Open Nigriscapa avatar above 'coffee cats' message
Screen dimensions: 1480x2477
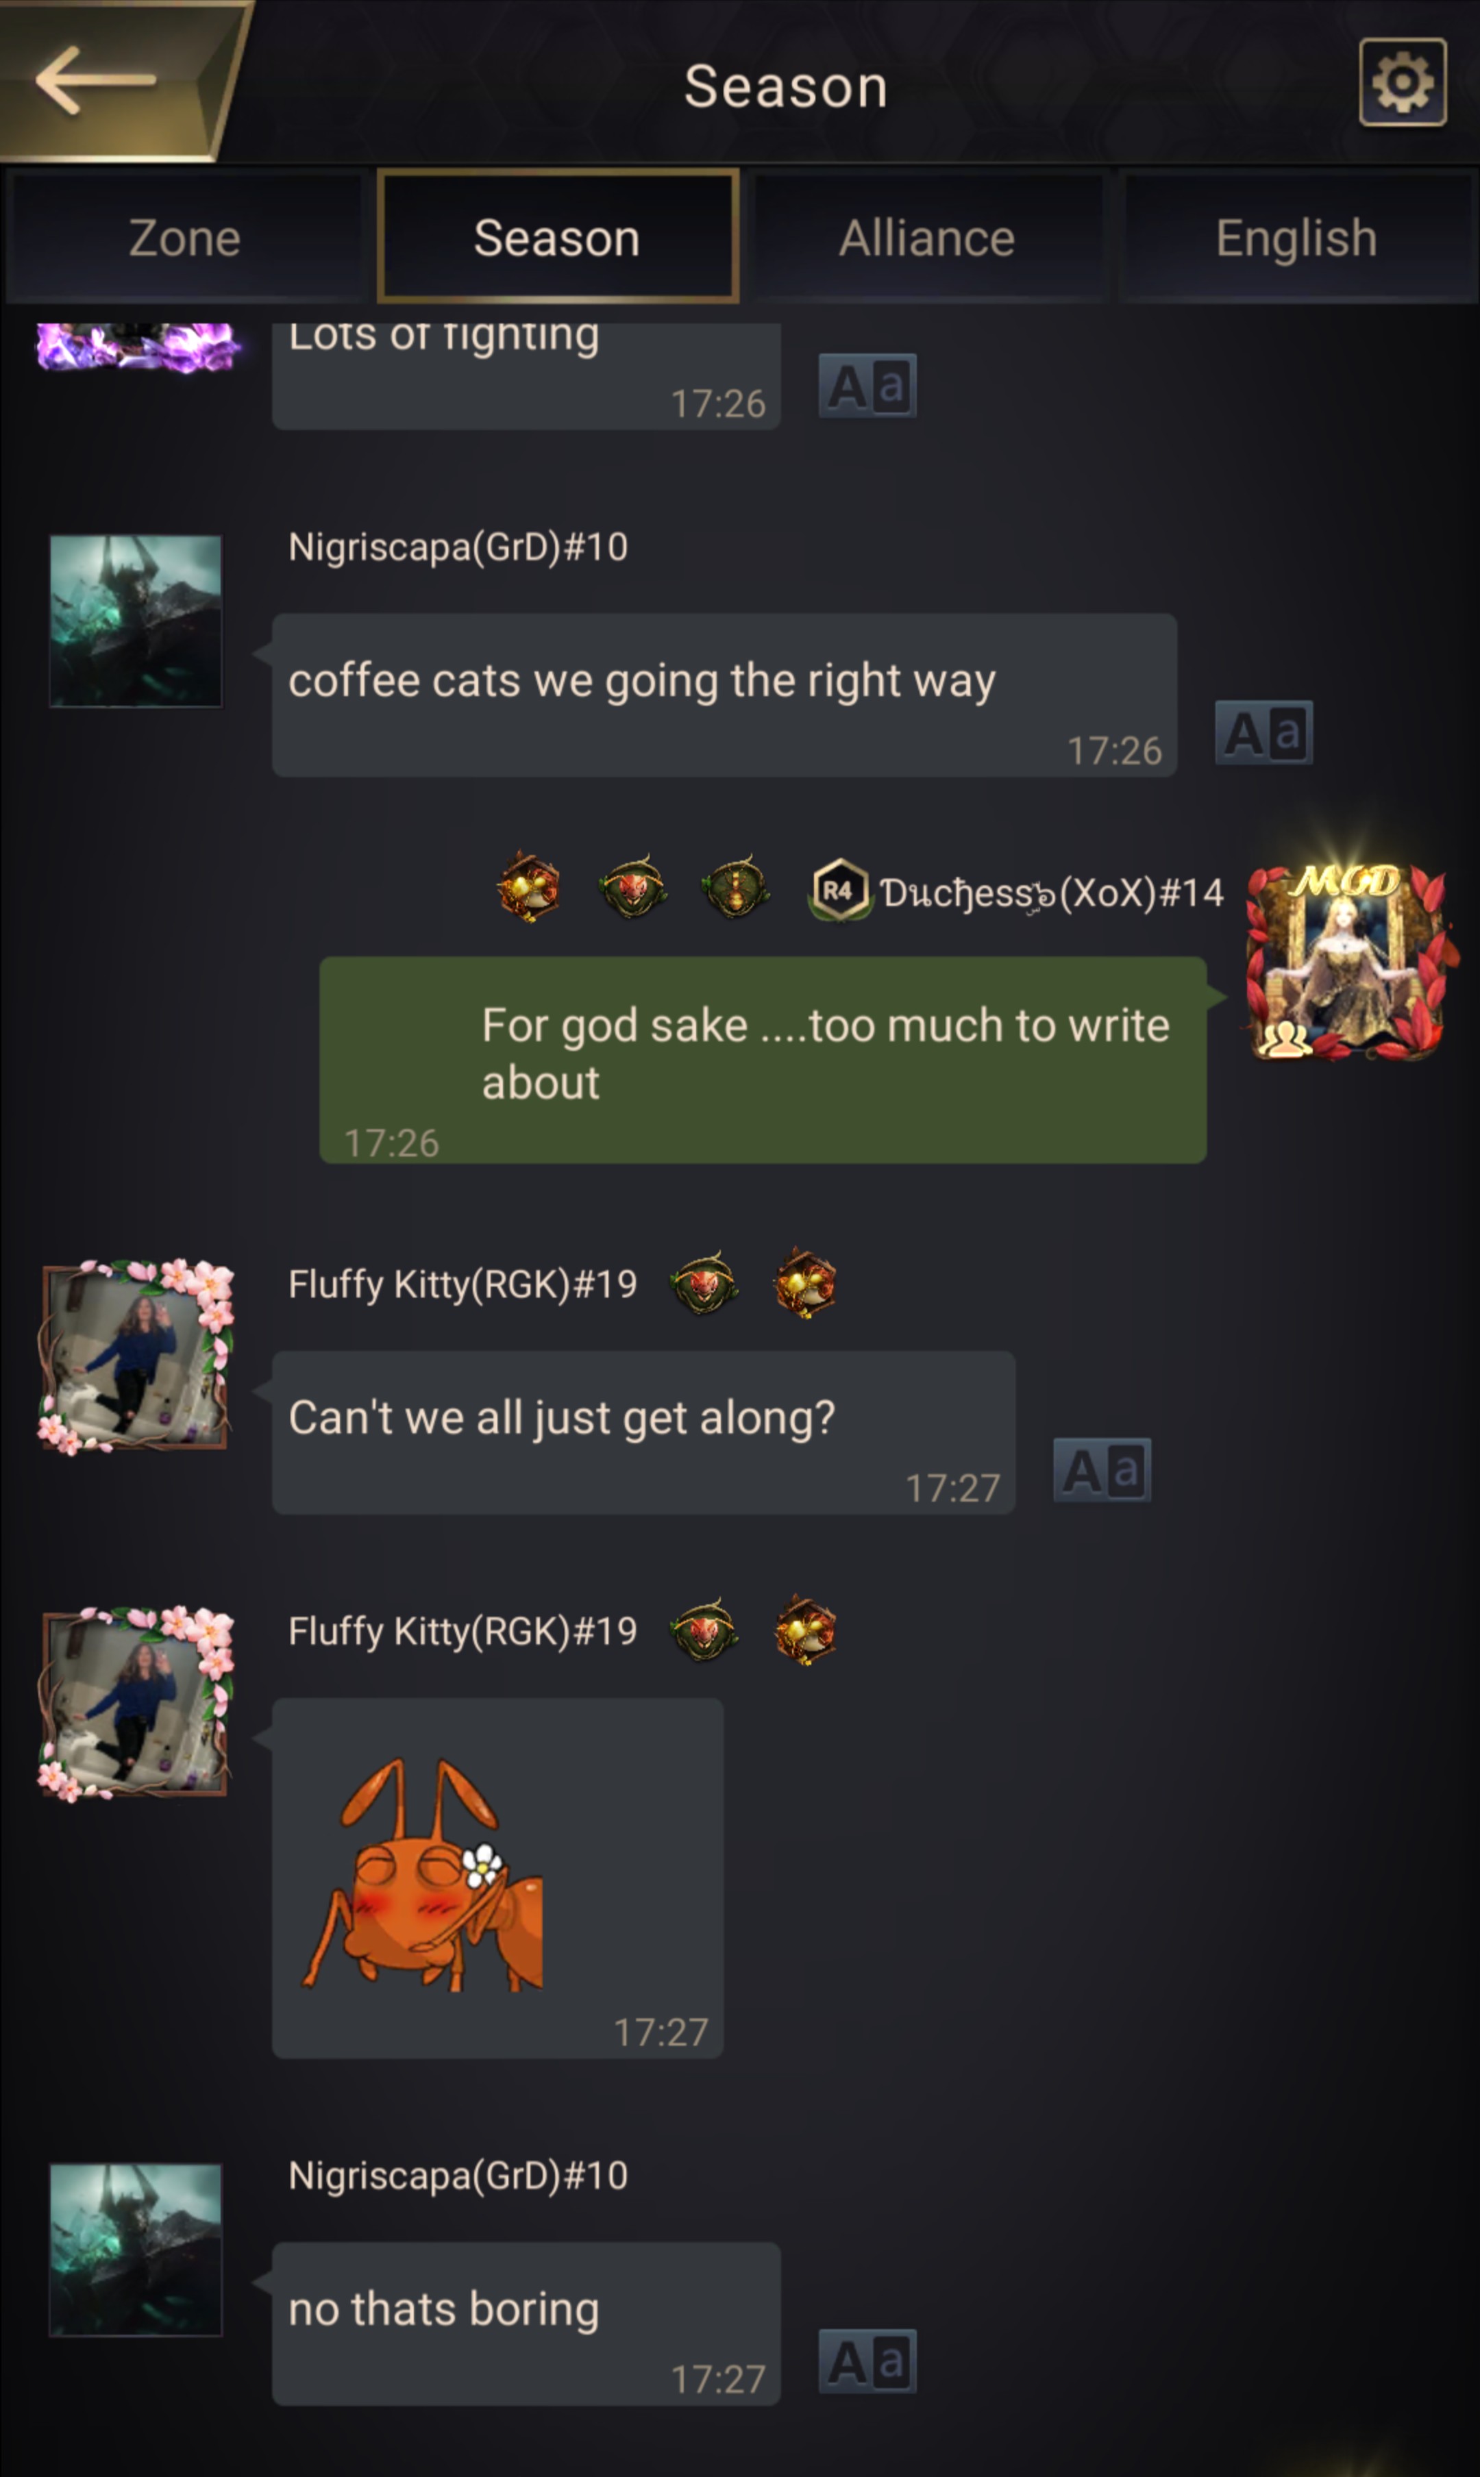pos(136,621)
